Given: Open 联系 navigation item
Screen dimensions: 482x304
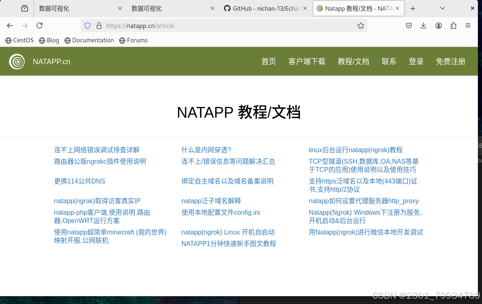Looking at the screenshot, I should pyautogui.click(x=389, y=62).
